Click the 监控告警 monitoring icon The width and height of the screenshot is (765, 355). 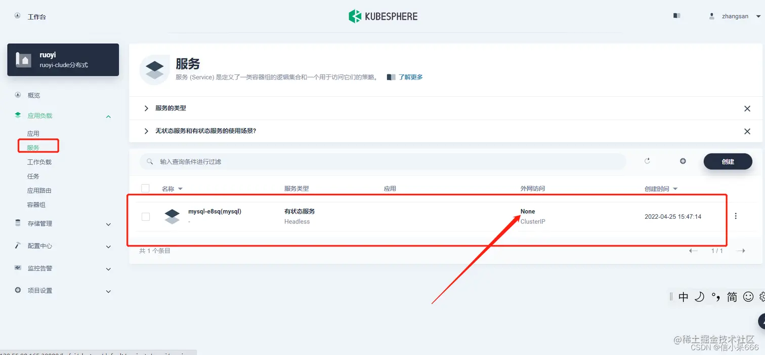(17, 268)
